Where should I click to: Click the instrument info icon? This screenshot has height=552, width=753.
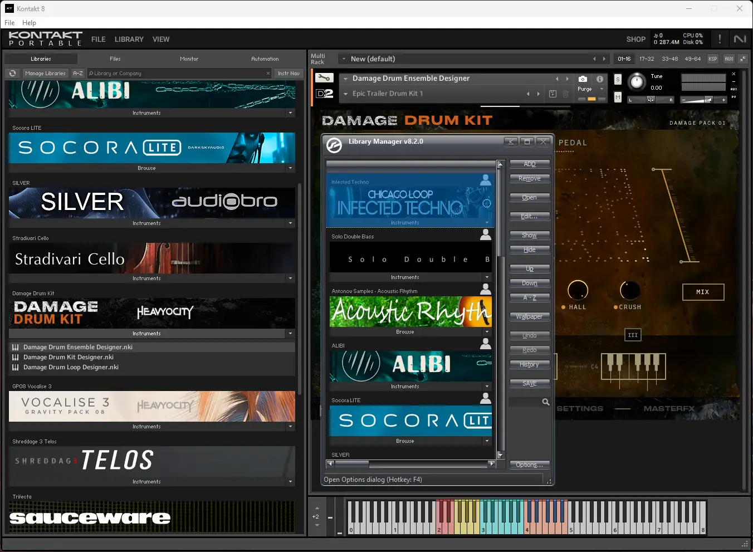599,79
